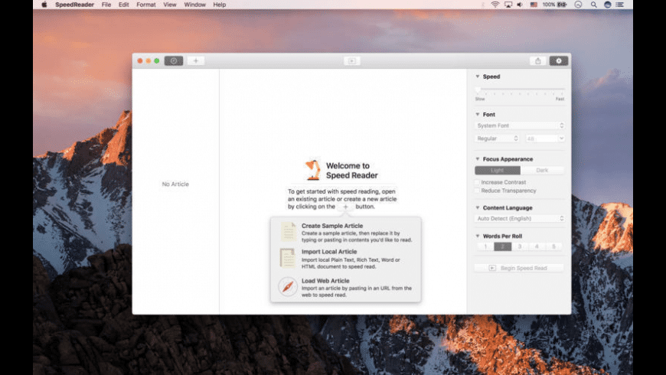Click the No Article placeholder in sidebar
The width and height of the screenshot is (666, 375).
click(x=175, y=184)
